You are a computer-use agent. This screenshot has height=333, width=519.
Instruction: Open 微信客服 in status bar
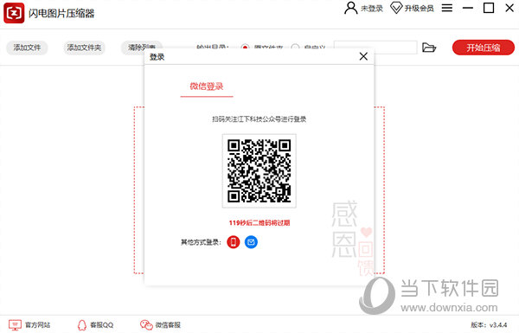coord(160,325)
